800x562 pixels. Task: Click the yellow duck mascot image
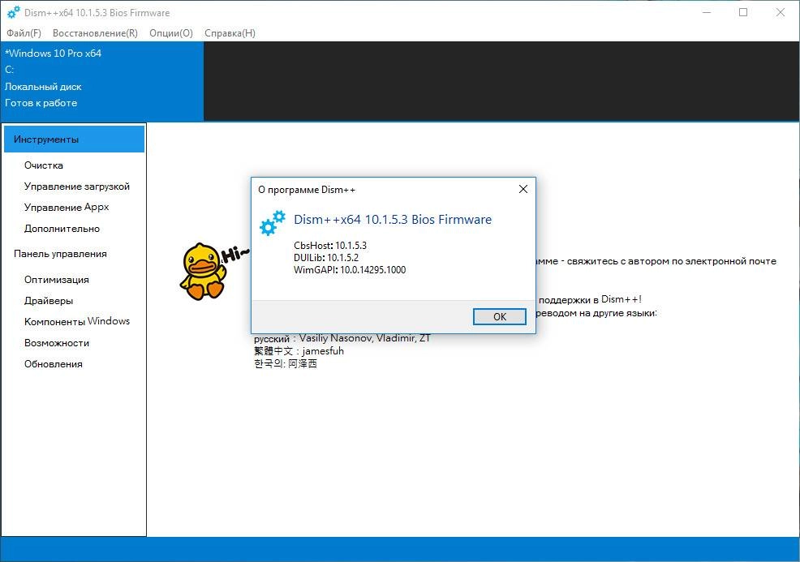203,272
